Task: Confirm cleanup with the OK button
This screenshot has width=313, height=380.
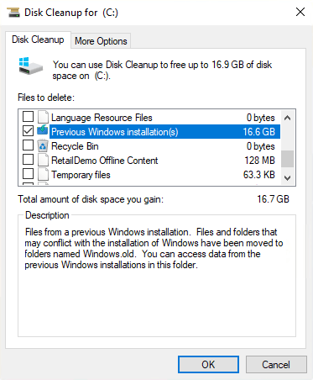Action: coord(208,364)
